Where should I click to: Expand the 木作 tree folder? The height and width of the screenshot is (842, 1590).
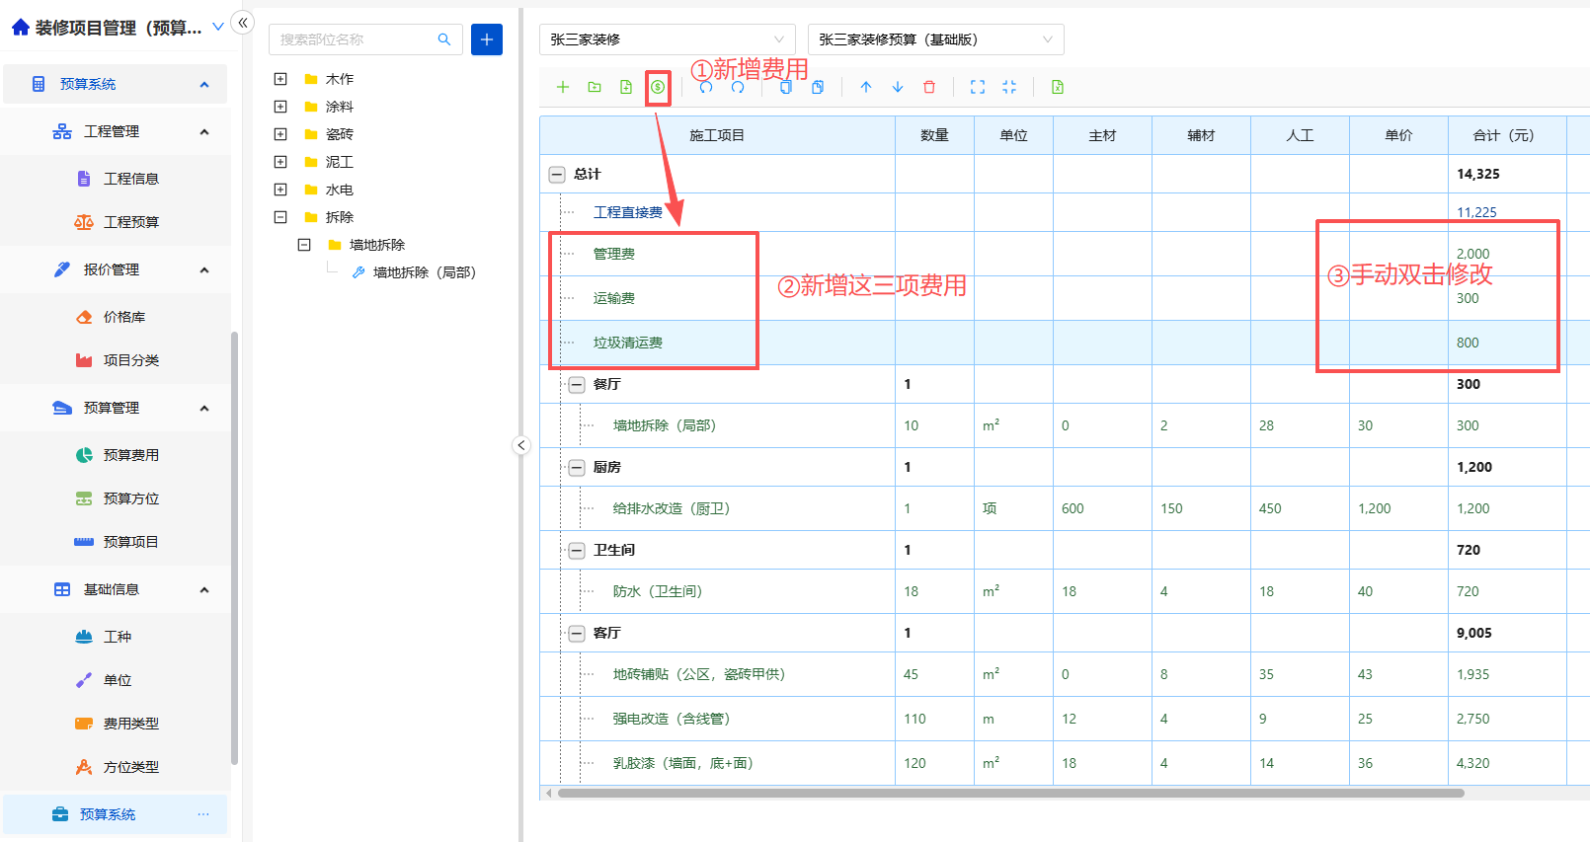click(280, 79)
